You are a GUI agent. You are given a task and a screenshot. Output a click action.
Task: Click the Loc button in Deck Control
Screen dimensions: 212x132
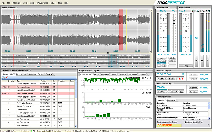(x=181, y=92)
